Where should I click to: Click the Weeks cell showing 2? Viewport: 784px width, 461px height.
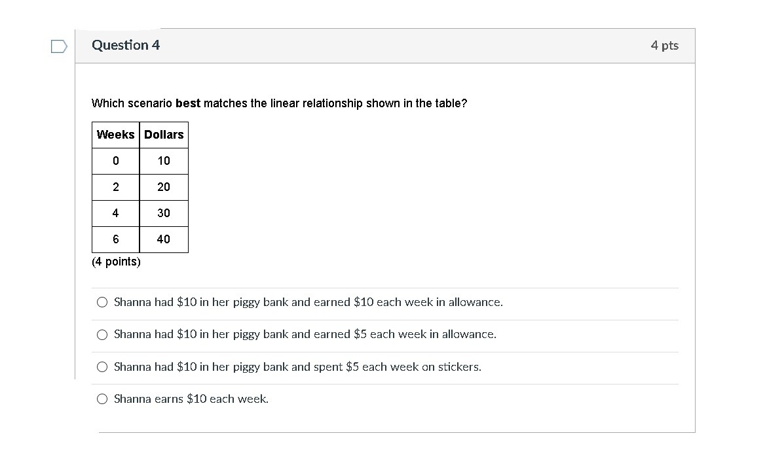pyautogui.click(x=115, y=187)
